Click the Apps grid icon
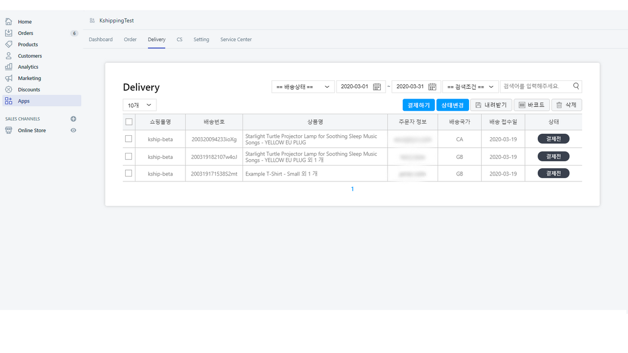This screenshot has height=353, width=628. pyautogui.click(x=8, y=101)
